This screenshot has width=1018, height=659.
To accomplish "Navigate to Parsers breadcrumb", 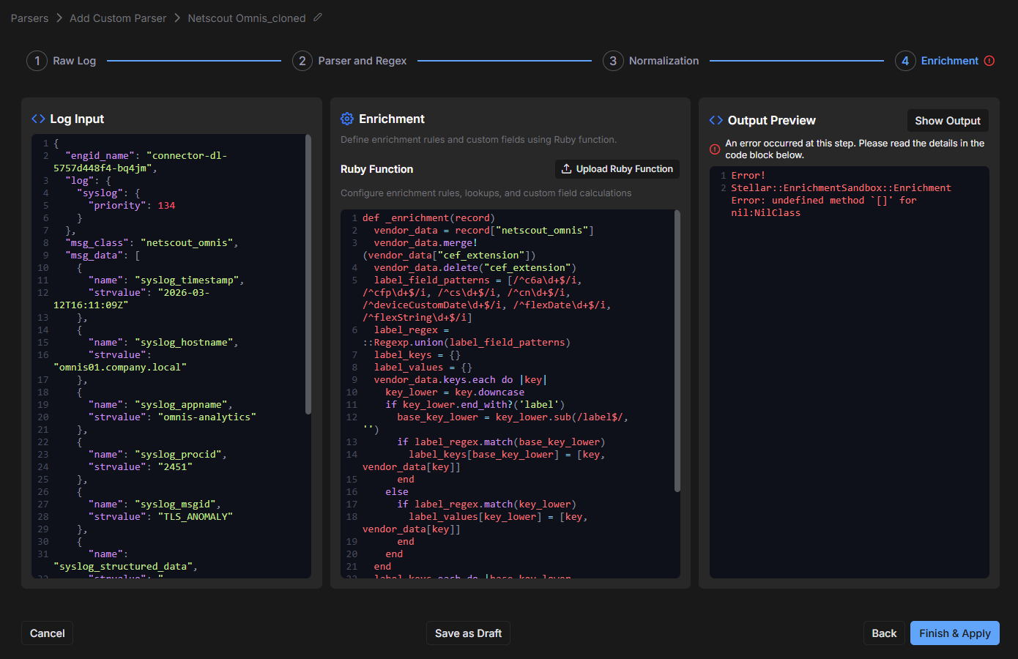I will (29, 18).
